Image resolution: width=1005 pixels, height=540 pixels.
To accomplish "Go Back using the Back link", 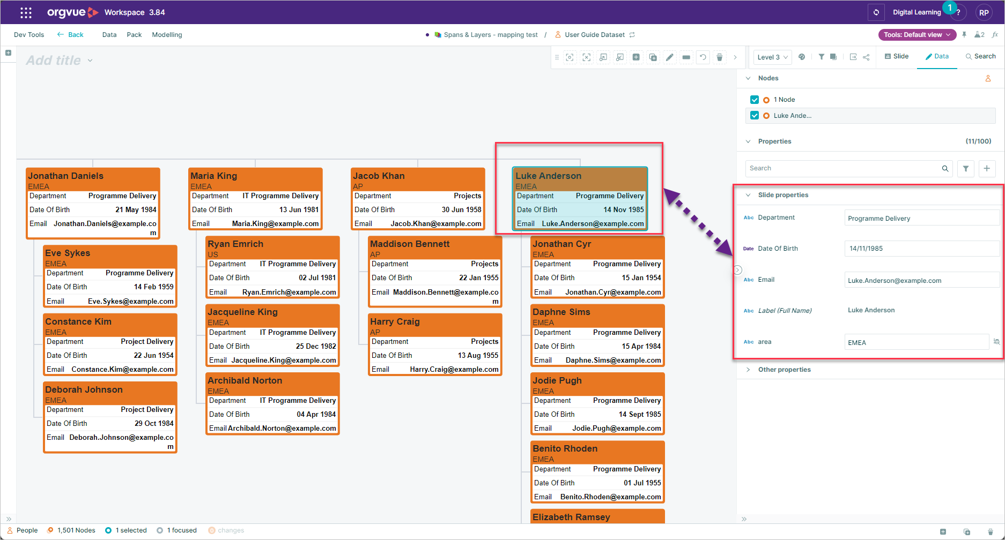I will (x=70, y=35).
